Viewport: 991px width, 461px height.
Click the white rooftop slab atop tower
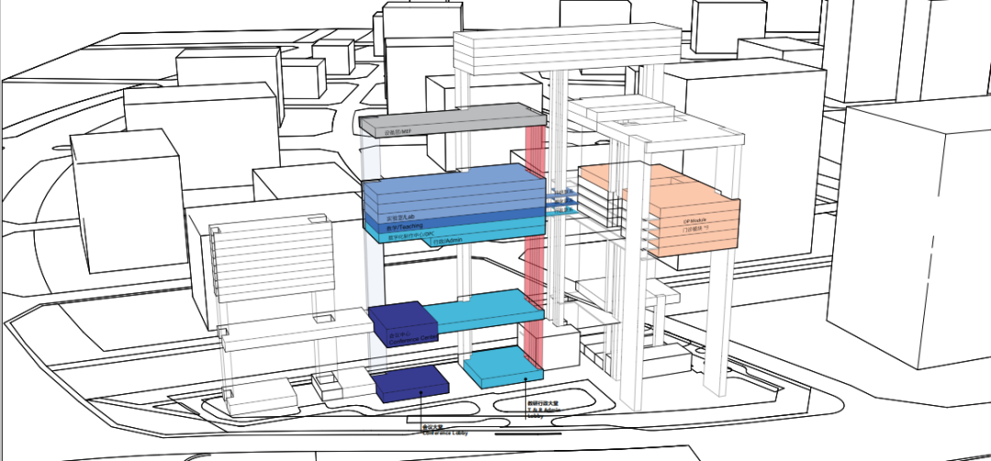(569, 50)
